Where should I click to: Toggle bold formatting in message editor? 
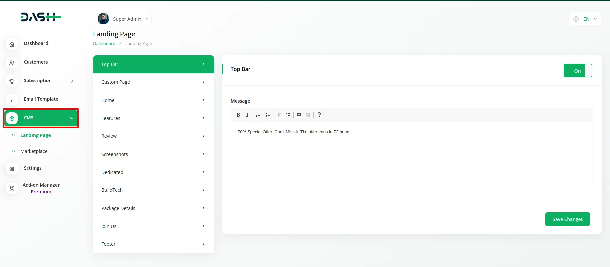coord(238,115)
